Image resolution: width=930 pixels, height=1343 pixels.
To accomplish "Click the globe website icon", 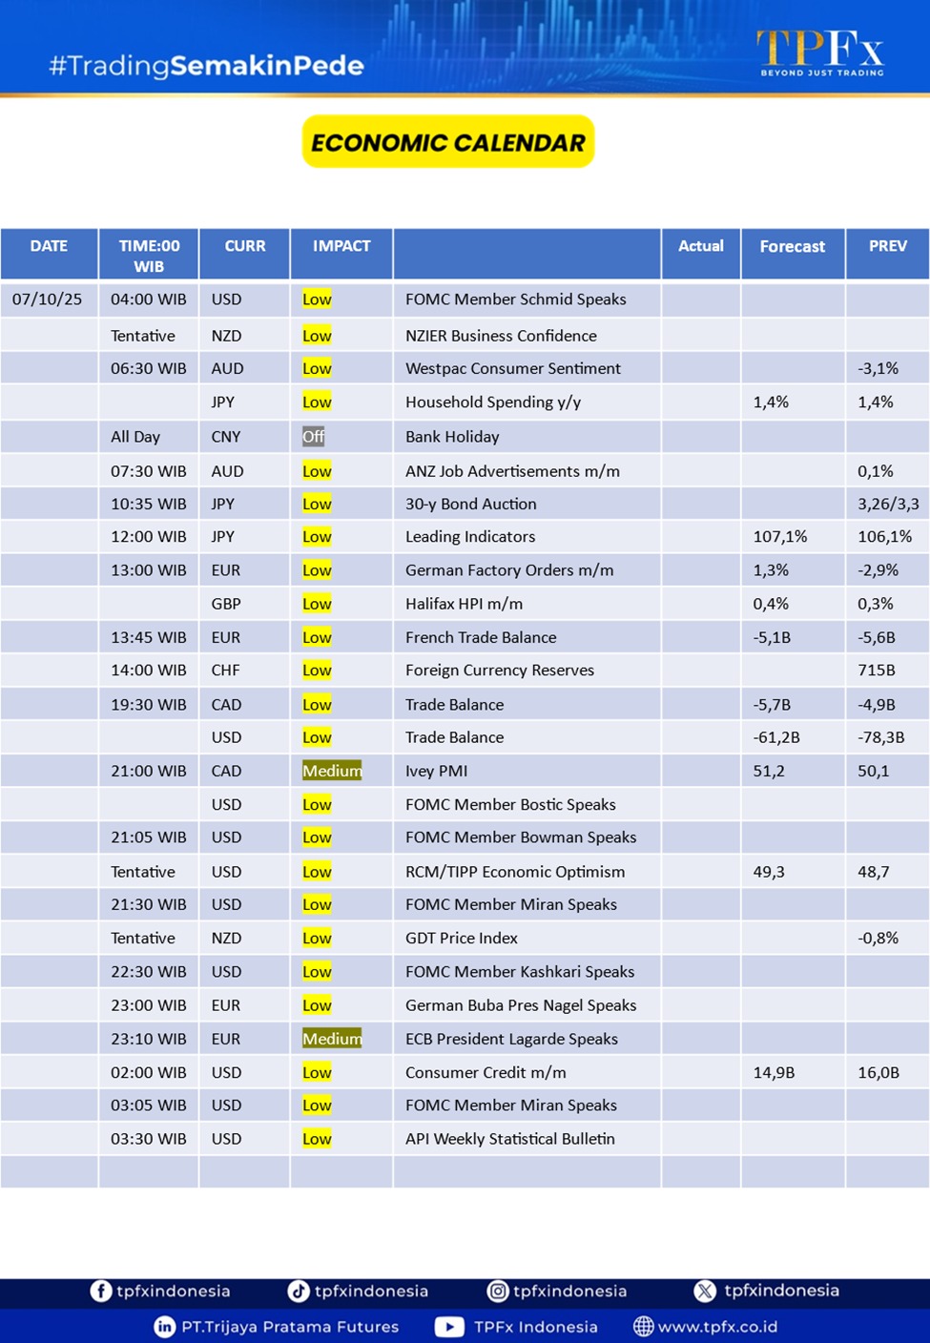I will point(644,1327).
